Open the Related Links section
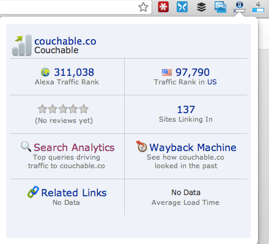269x244 pixels. (74, 193)
